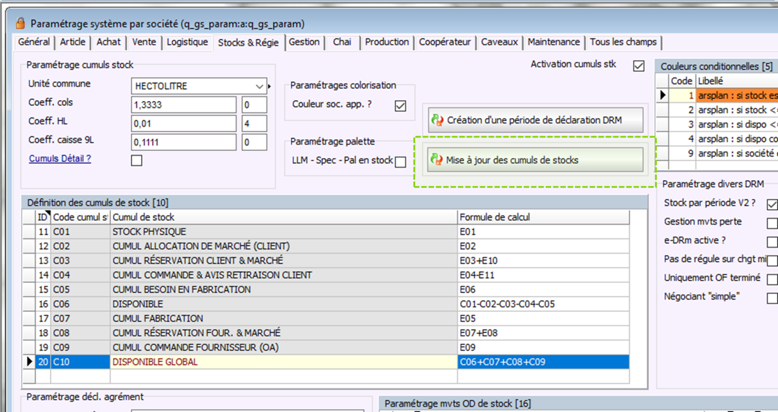778x412 pixels.
Task: Click small arrow beside Unité commune combo
Action: click(x=269, y=86)
